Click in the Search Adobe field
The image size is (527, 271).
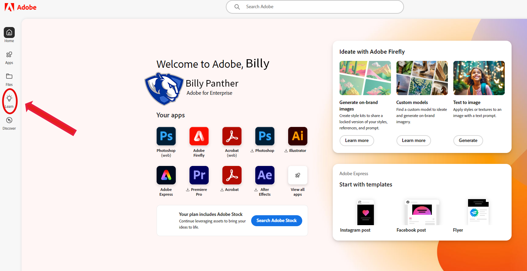(x=319, y=7)
